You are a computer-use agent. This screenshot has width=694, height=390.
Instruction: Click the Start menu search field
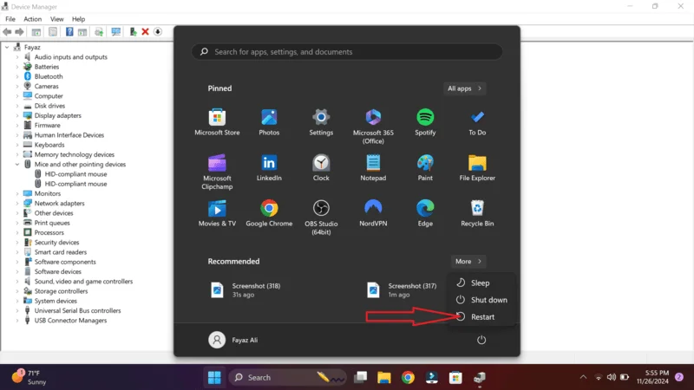pos(347,52)
